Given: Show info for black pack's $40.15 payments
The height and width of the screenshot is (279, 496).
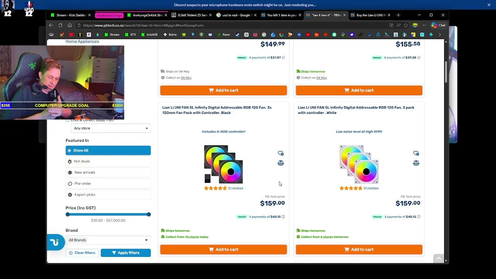Looking at the screenshot, I should [283, 217].
